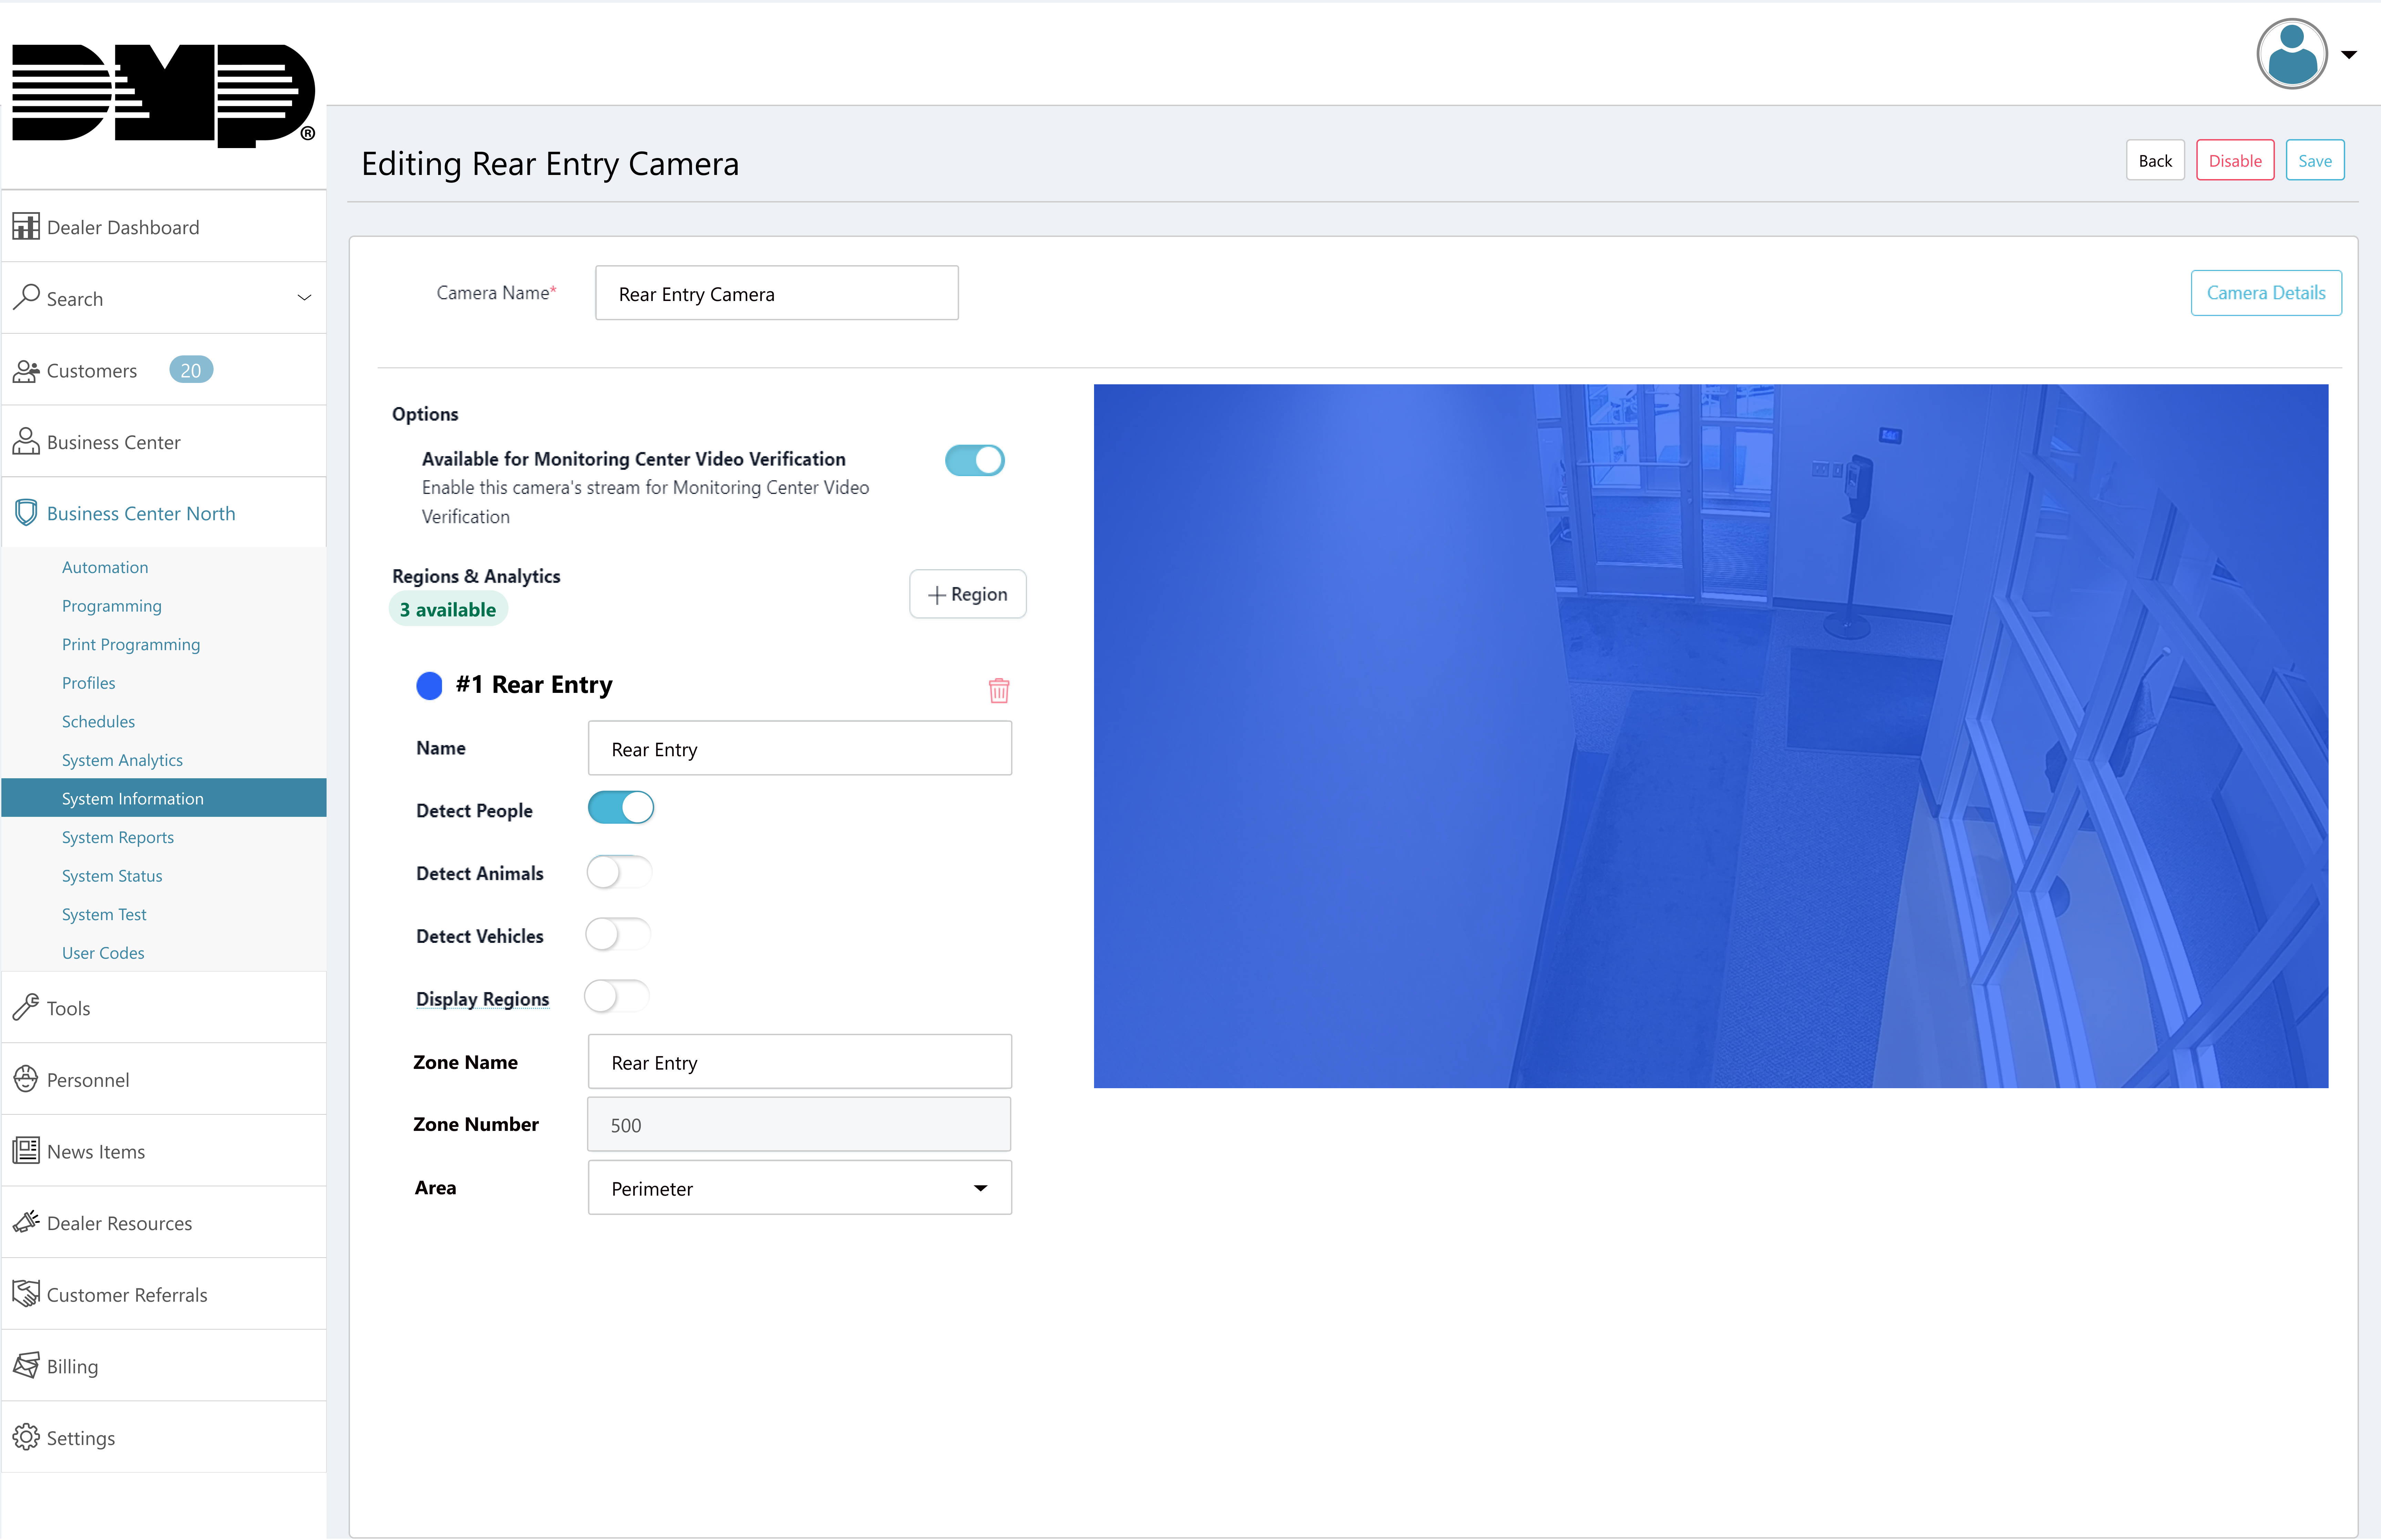This screenshot has width=2381, height=1540.
Task: Go to Automation submenu link
Action: click(105, 567)
